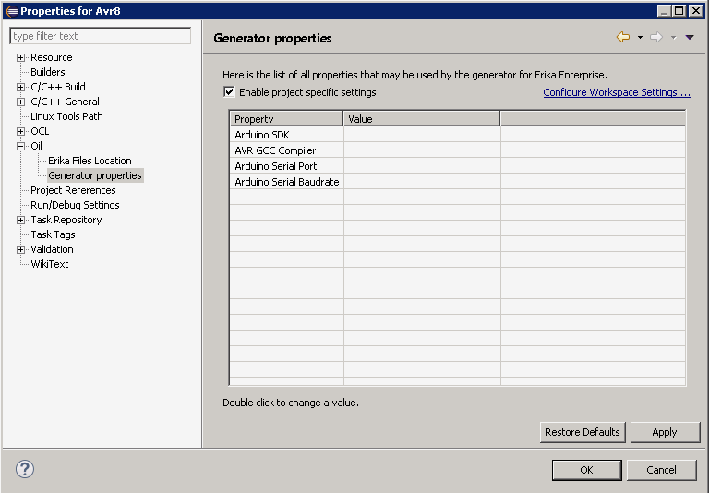Toggle Enable project specific settings checkbox
709x493 pixels.
(229, 91)
